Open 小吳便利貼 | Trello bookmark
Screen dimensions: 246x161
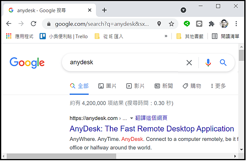click(64, 36)
